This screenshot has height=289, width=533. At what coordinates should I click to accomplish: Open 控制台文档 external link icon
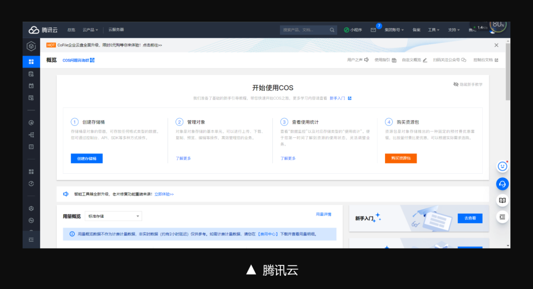496,60
